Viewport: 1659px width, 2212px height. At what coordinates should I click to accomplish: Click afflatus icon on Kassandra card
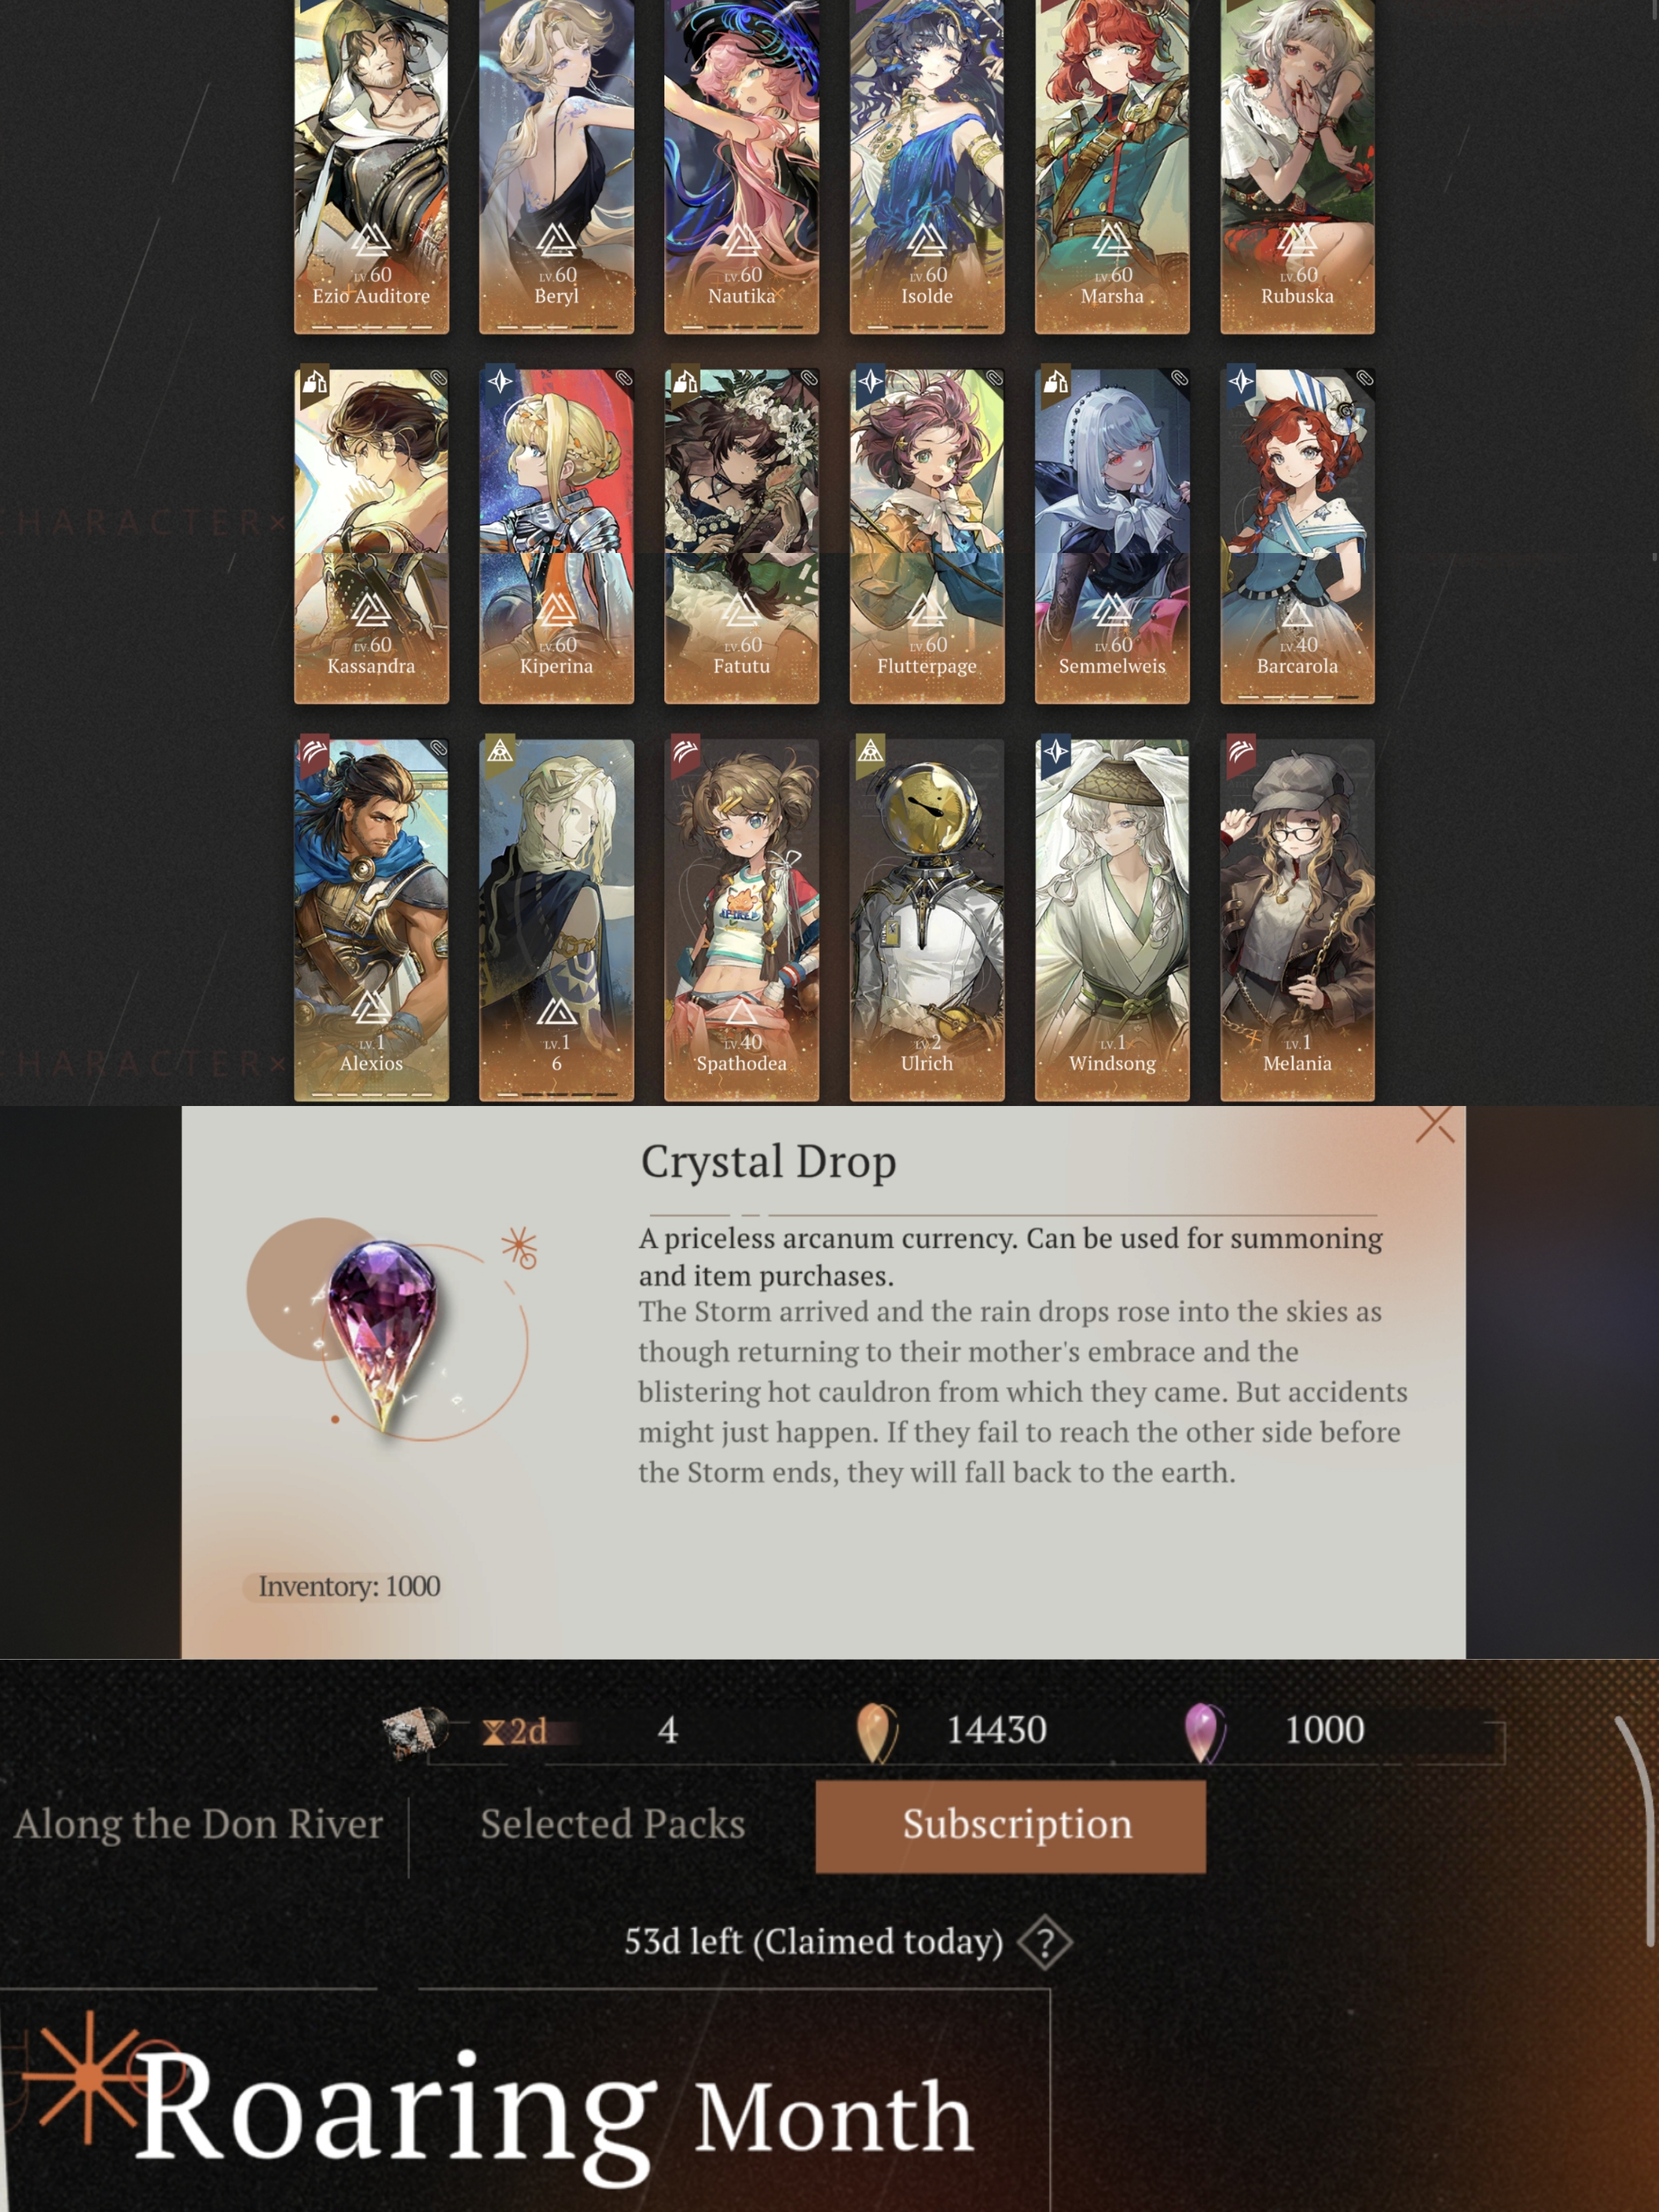(x=315, y=382)
